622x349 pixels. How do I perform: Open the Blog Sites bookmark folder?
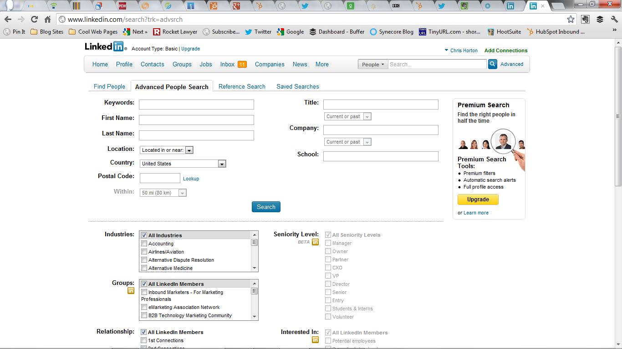click(47, 32)
